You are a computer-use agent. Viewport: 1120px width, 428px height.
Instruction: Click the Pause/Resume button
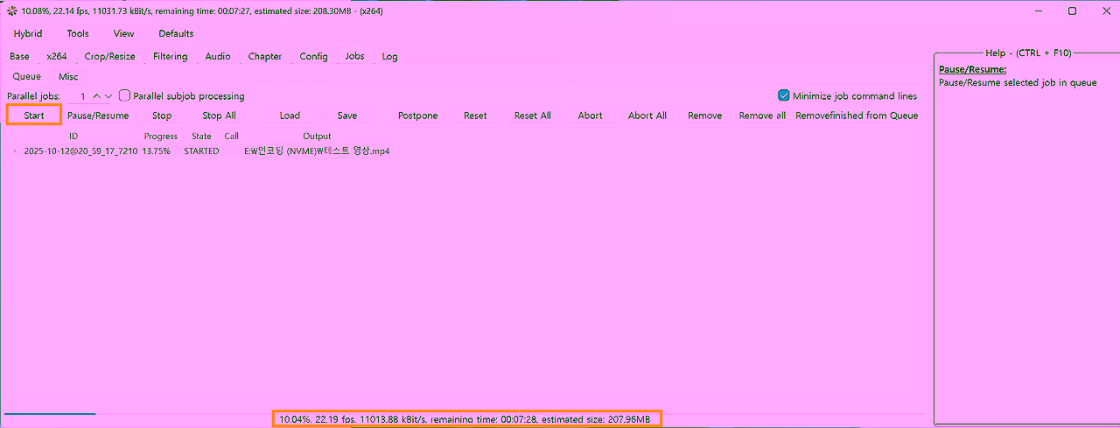(98, 115)
